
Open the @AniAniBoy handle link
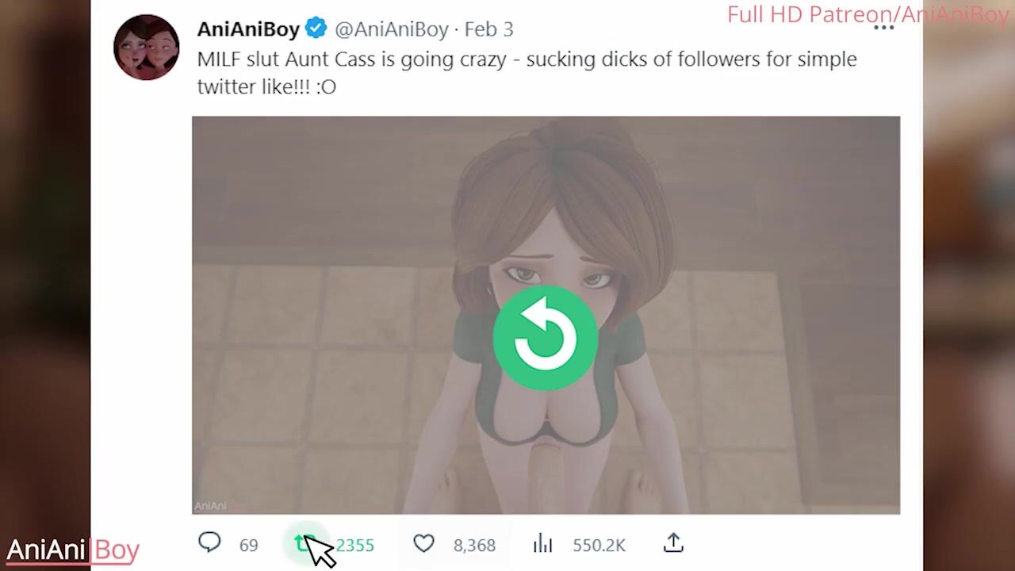coord(392,29)
